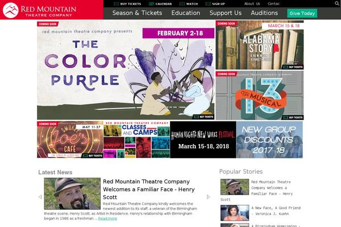The width and height of the screenshot is (341, 227).
Task: Open the Support Us menu
Action: [x=226, y=13]
